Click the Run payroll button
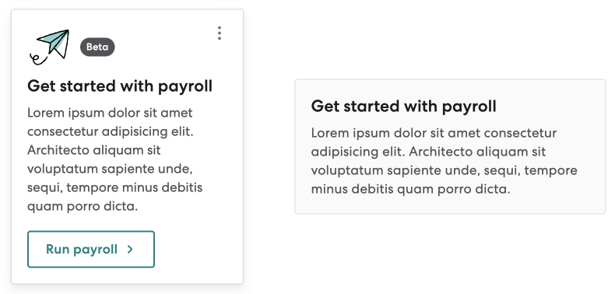Image resolution: width=615 pixels, height=294 pixels. [91, 250]
